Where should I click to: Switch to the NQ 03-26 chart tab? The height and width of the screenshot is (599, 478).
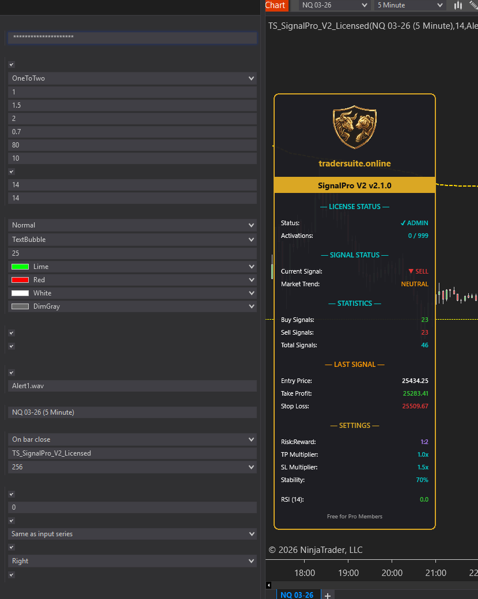(297, 595)
